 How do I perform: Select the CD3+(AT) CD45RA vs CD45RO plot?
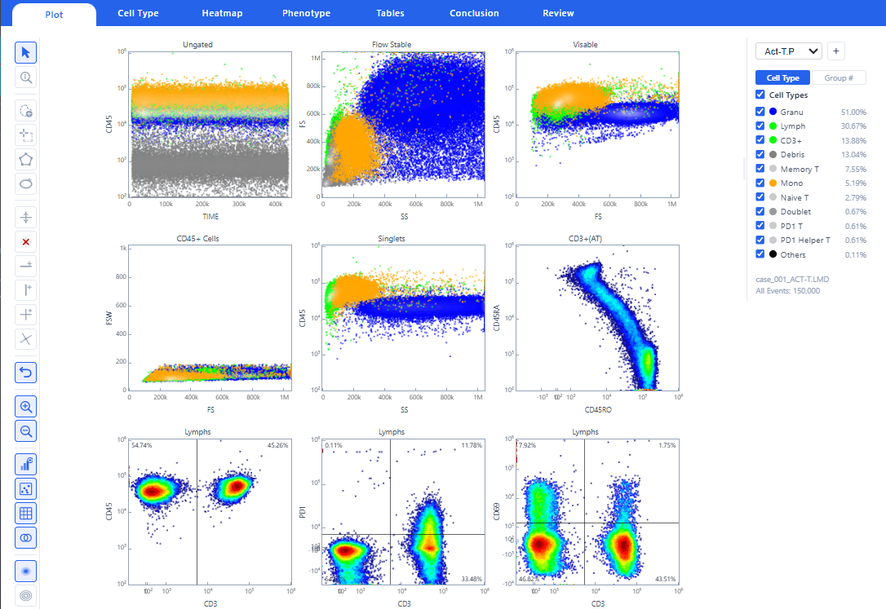click(x=597, y=318)
